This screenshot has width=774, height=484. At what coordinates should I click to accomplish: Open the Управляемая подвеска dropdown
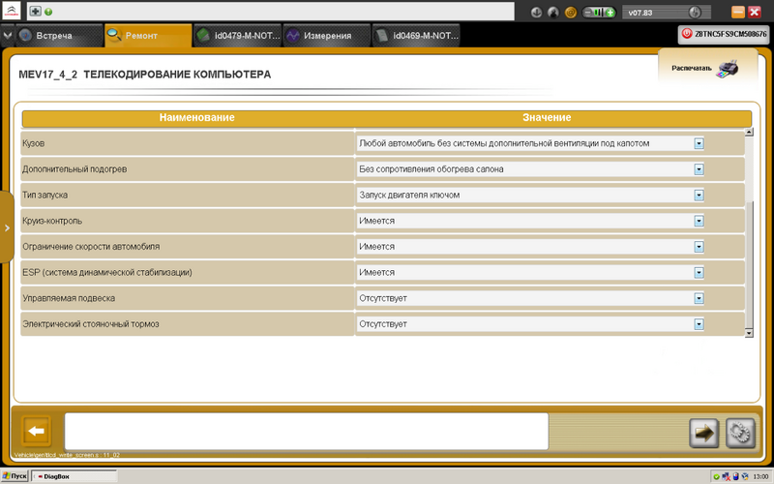tap(698, 298)
